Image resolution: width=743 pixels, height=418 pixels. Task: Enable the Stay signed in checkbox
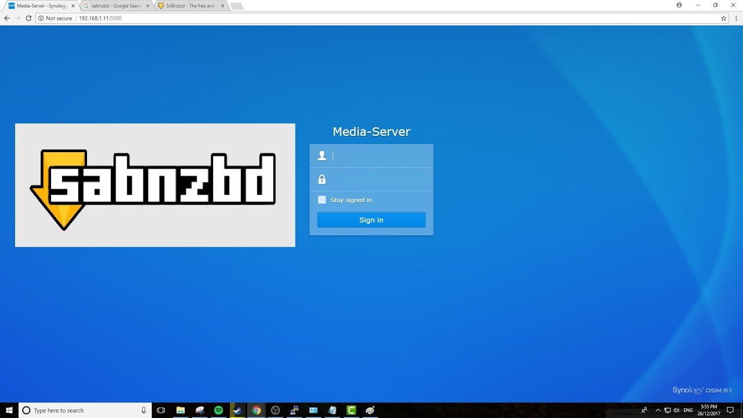[322, 200]
